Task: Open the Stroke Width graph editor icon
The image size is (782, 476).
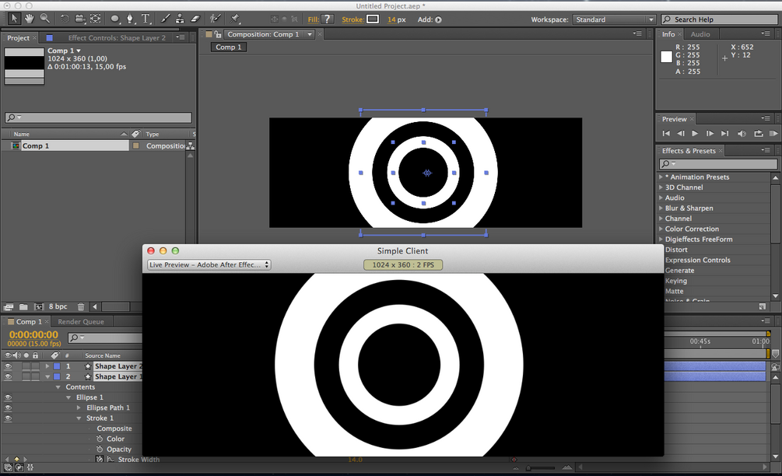Action: point(110,459)
